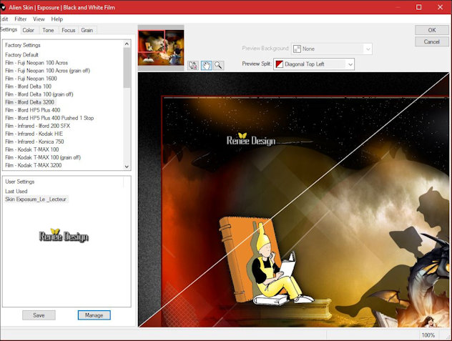Screen dimensions: 452x341
Task: Select Film - Ilford Delta 100
Action: (x=28, y=87)
